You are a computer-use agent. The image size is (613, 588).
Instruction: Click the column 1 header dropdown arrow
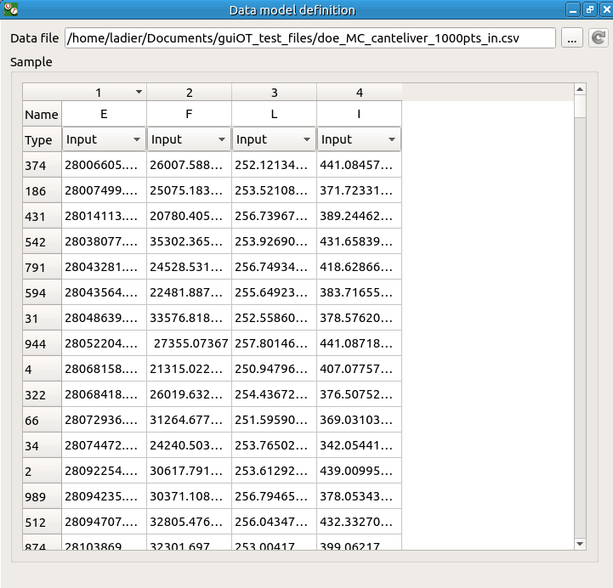pos(139,92)
